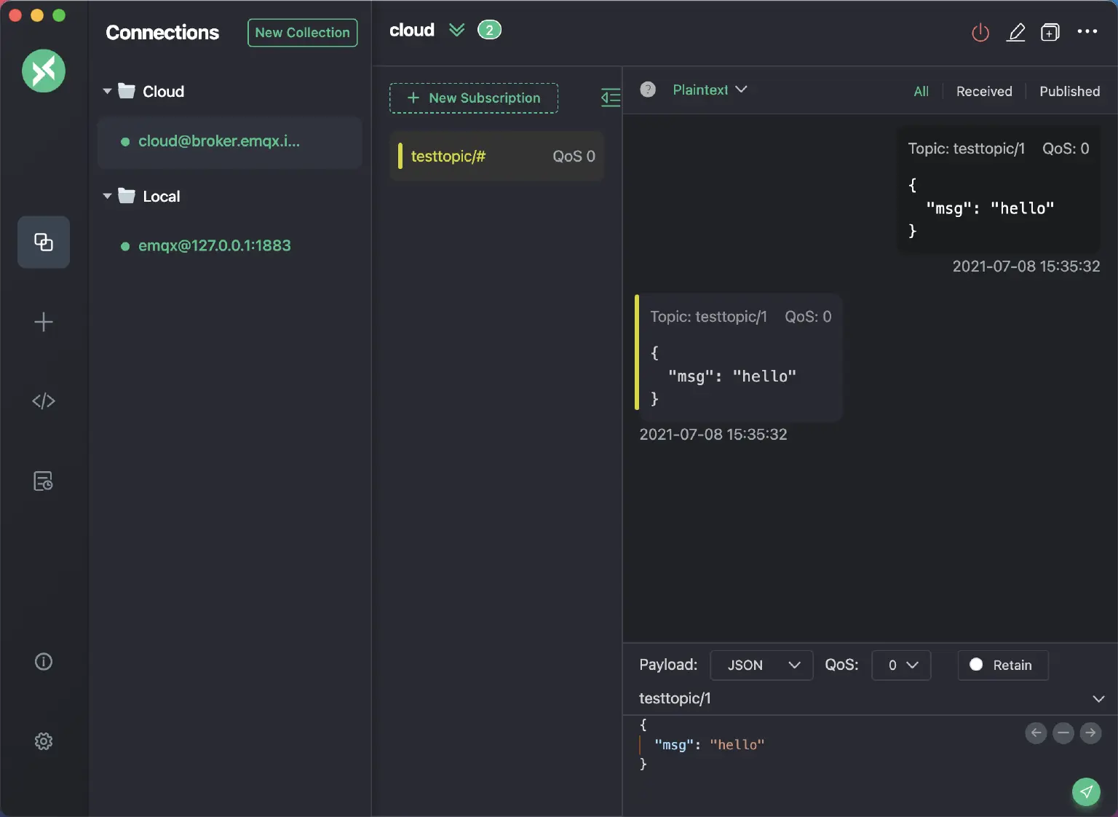Open the QoS 0 dropdown
This screenshot has height=817, width=1118.
pos(901,665)
